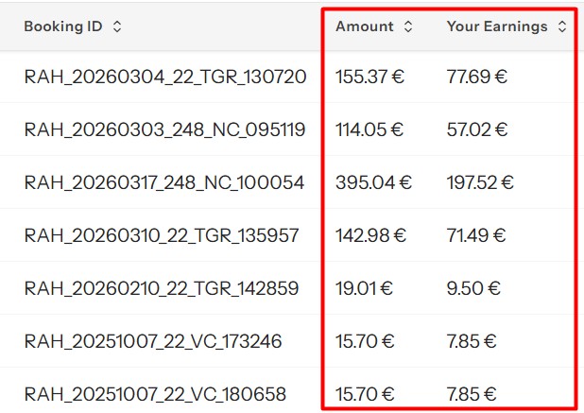The height and width of the screenshot is (413, 584).
Task: Select the 395.04 € amount value
Action: pos(373,182)
